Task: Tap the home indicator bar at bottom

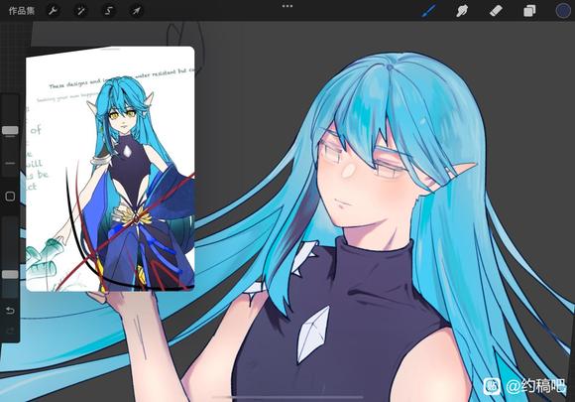Action: point(287,396)
